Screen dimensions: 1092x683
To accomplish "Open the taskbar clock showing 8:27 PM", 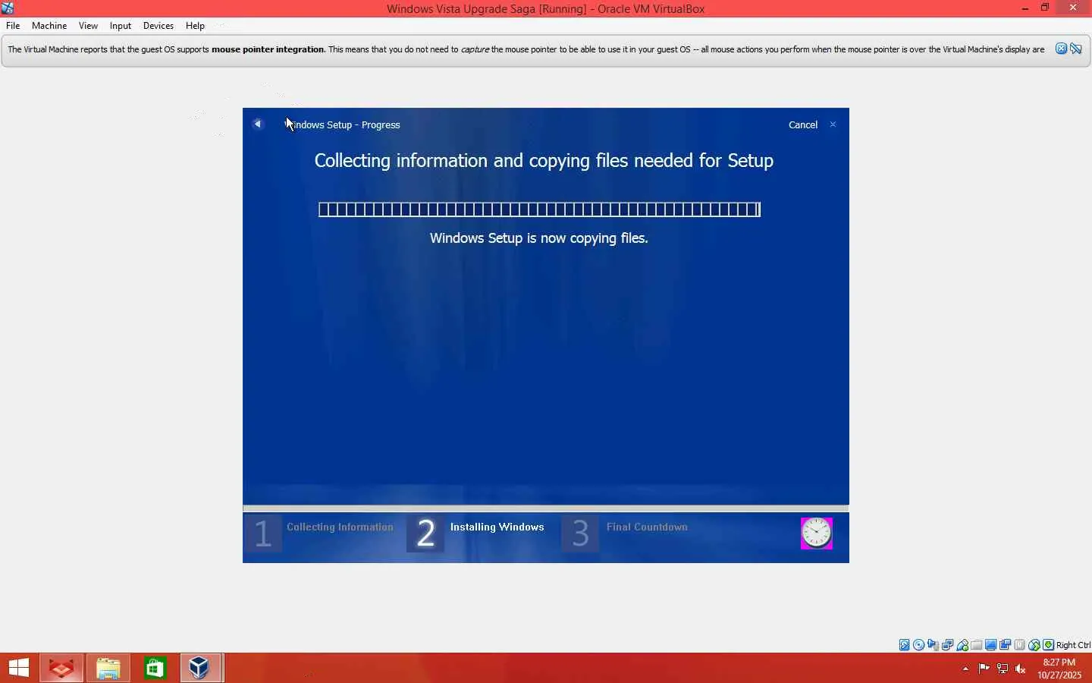I will pyautogui.click(x=1059, y=669).
